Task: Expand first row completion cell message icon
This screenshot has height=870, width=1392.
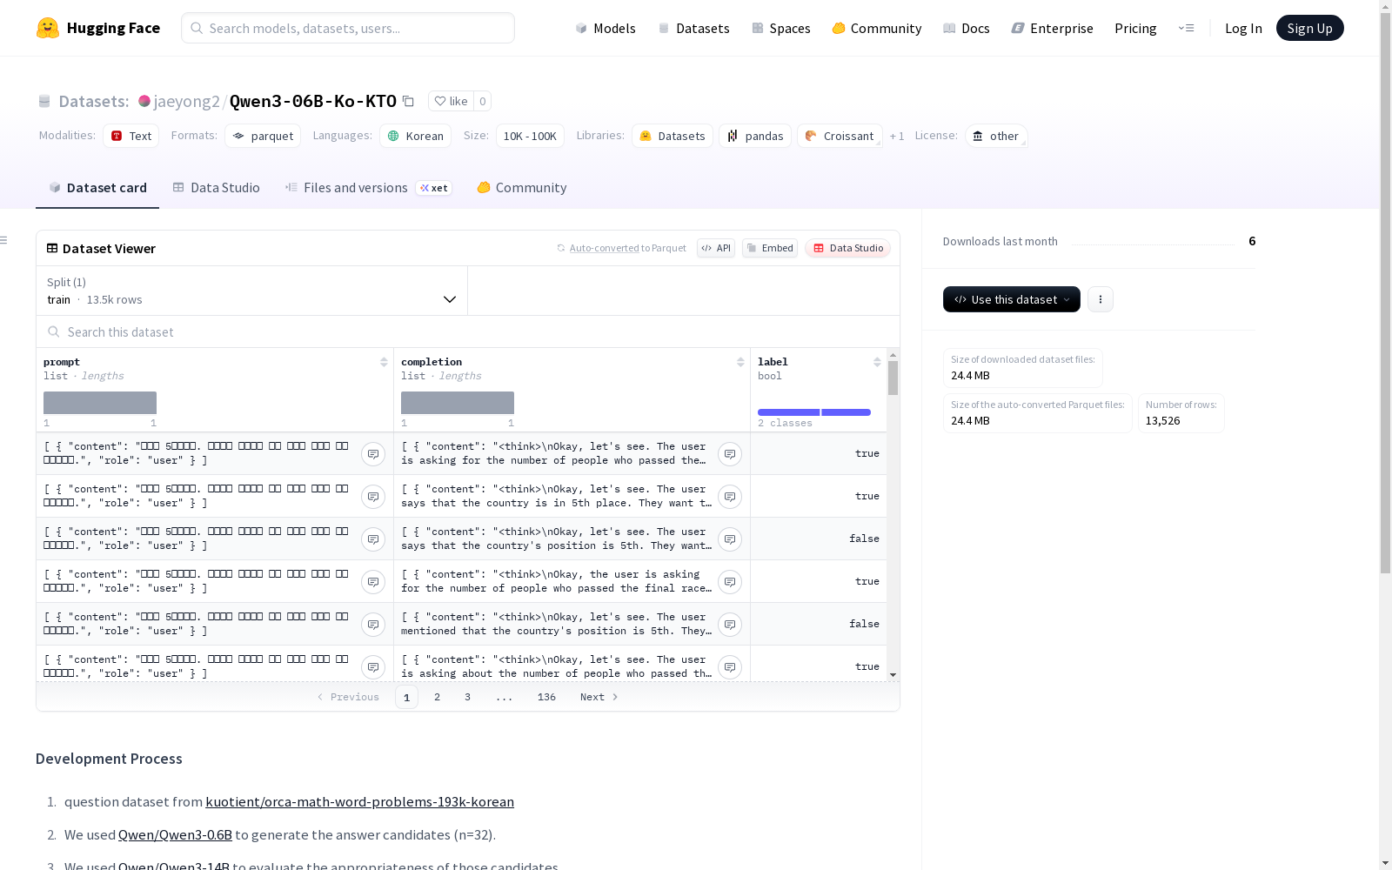Action: coord(730,454)
